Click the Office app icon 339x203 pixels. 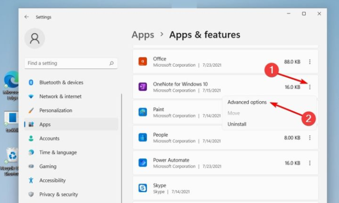tap(143, 62)
